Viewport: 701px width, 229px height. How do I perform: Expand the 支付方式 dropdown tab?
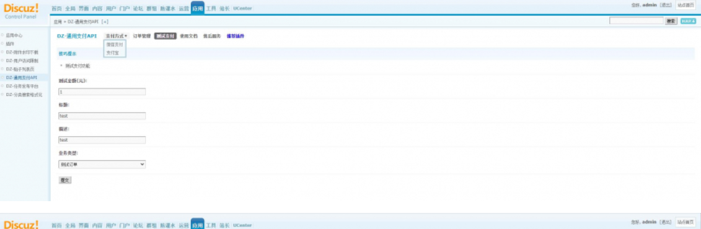pos(117,36)
